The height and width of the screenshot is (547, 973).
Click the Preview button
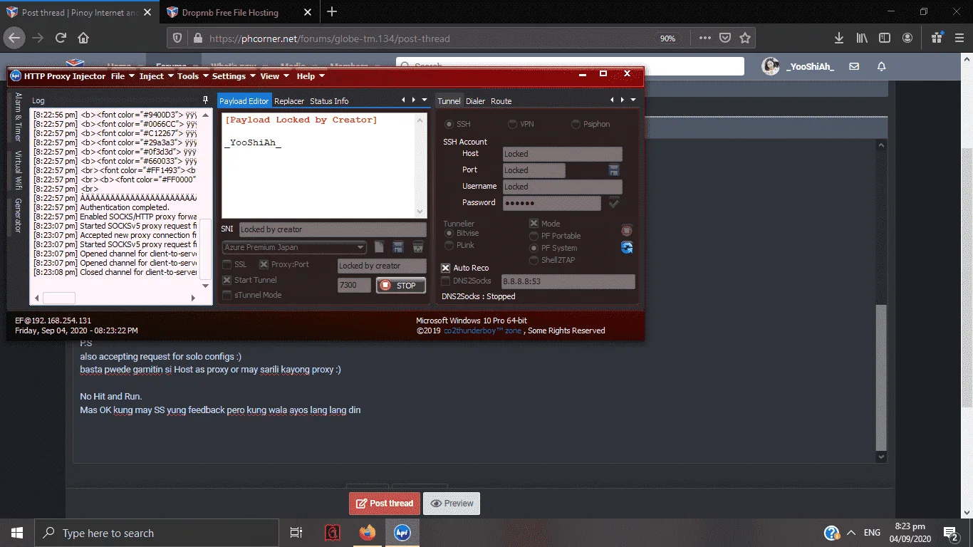tap(452, 503)
